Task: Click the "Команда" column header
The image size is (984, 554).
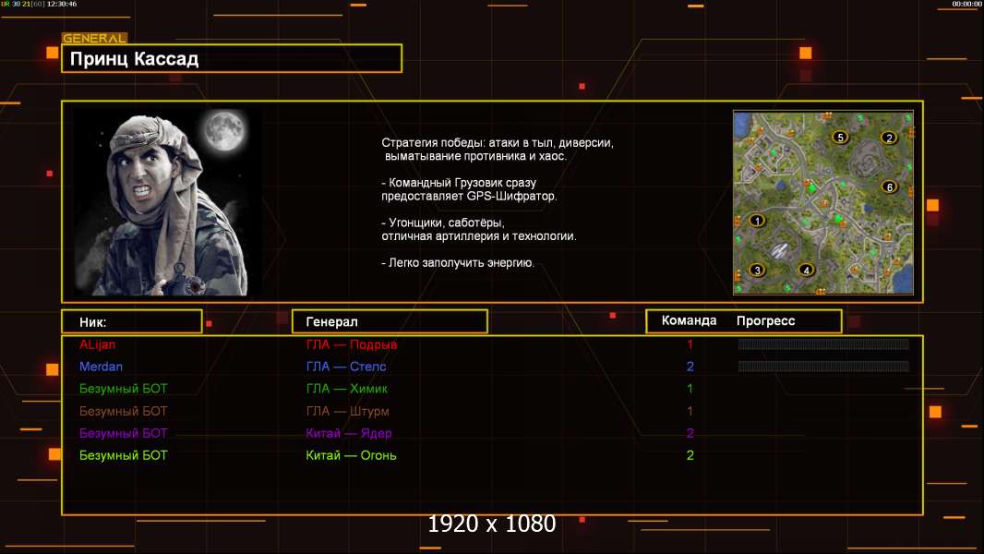Action: 689,321
